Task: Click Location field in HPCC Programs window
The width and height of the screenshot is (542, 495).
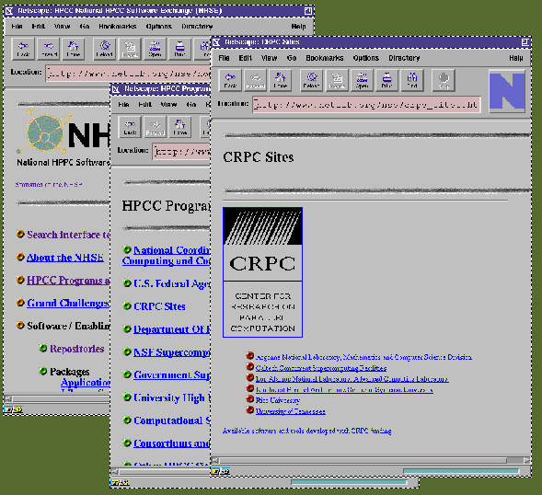Action: 181,152
